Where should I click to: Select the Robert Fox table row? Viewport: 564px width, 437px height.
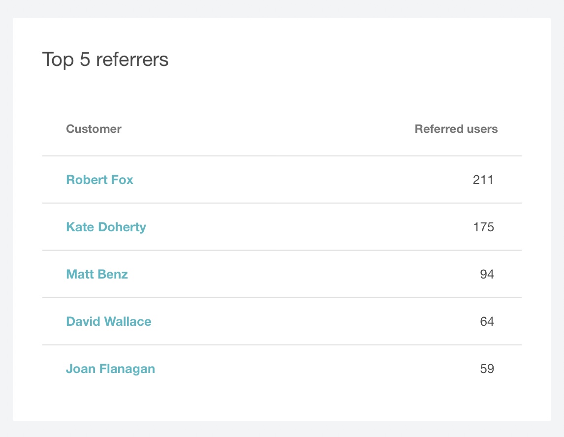(x=295, y=180)
